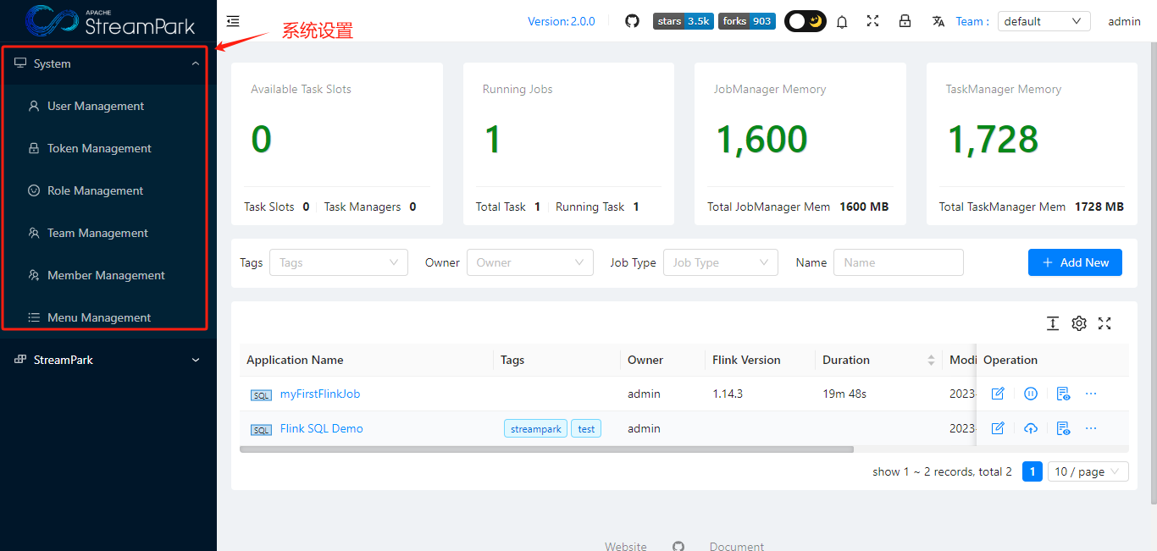Open the 10 / page size dropdown
This screenshot has width=1157, height=551.
coord(1088,471)
